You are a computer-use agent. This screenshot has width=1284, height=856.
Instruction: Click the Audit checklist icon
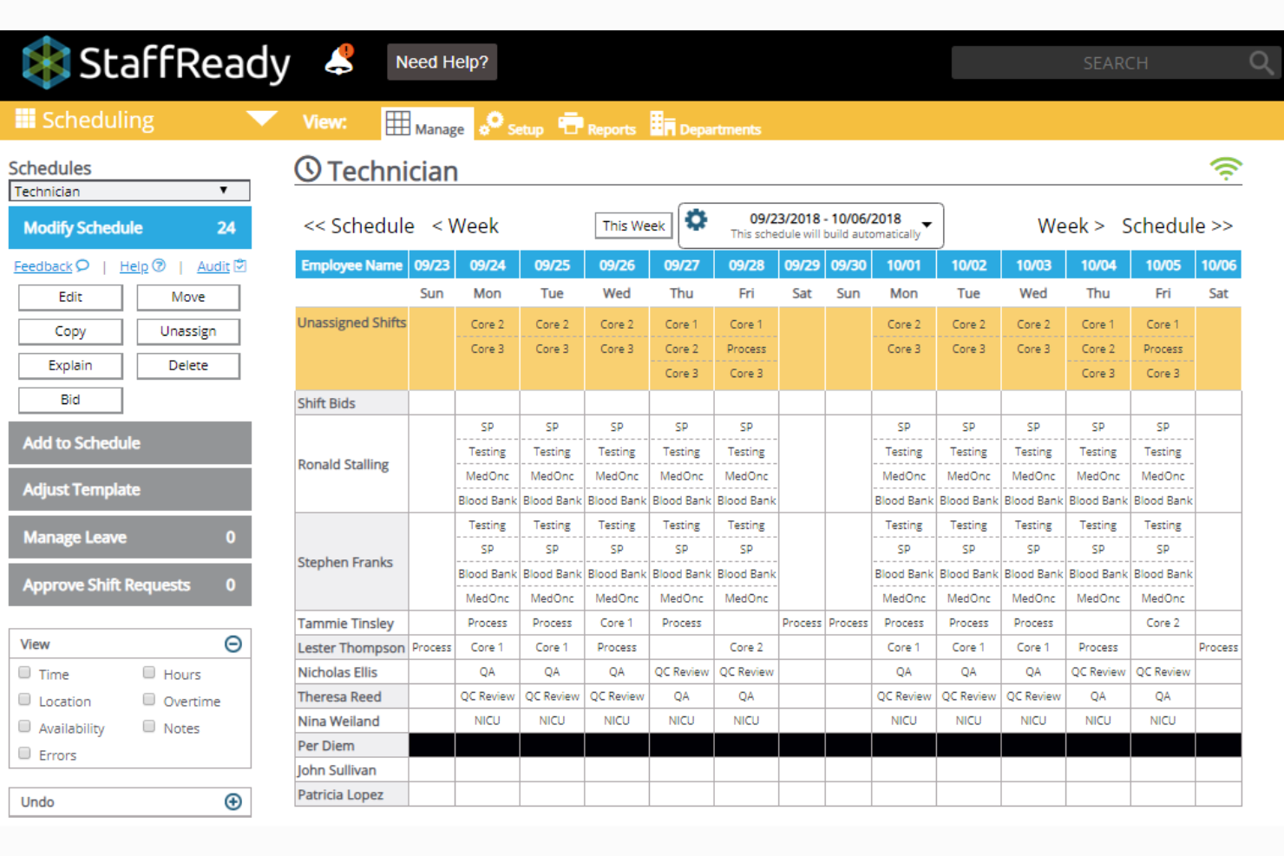[240, 265]
